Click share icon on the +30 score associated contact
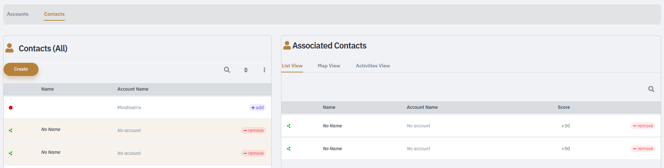Screen dimensions: 664x168 289,126
